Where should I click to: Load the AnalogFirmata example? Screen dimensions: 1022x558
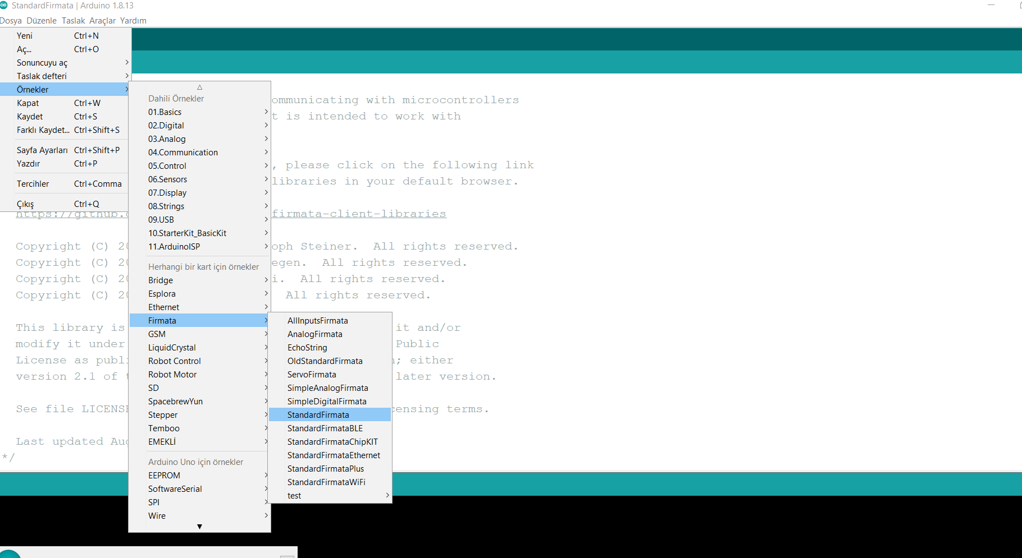330,334
